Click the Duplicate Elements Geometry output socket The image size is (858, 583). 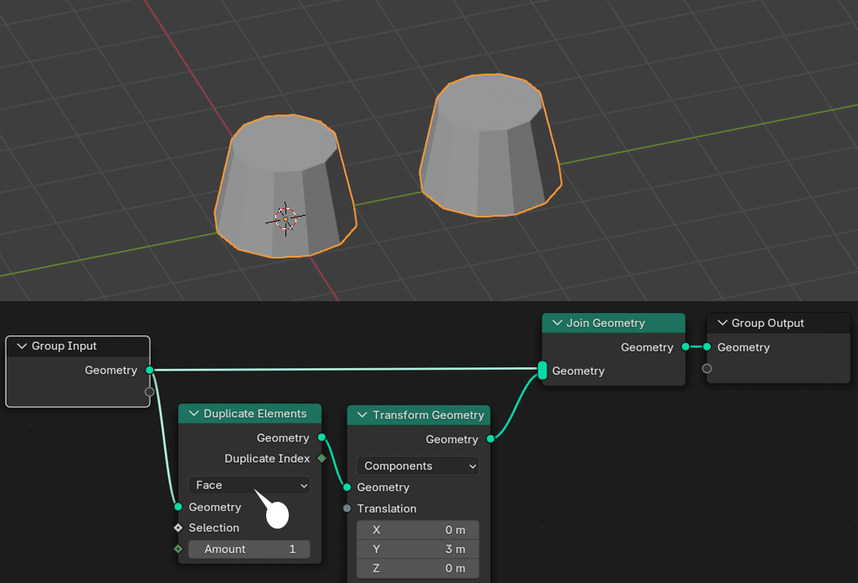pyautogui.click(x=320, y=437)
